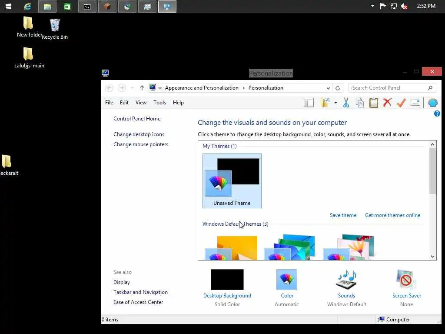This screenshot has height=334, width=445.
Task: Open File Explorer from the taskbar
Action: click(47, 7)
